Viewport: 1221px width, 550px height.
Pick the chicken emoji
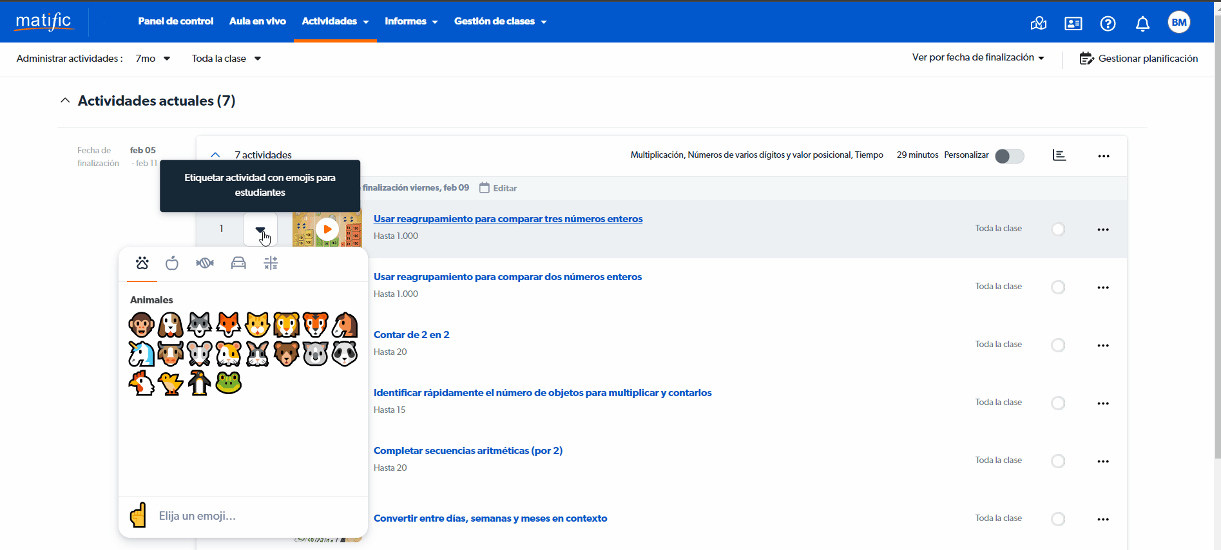point(141,383)
